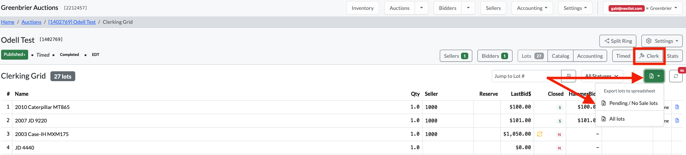Click the S status badge on lot 1
Screen dimensions: 686x155
click(x=560, y=107)
